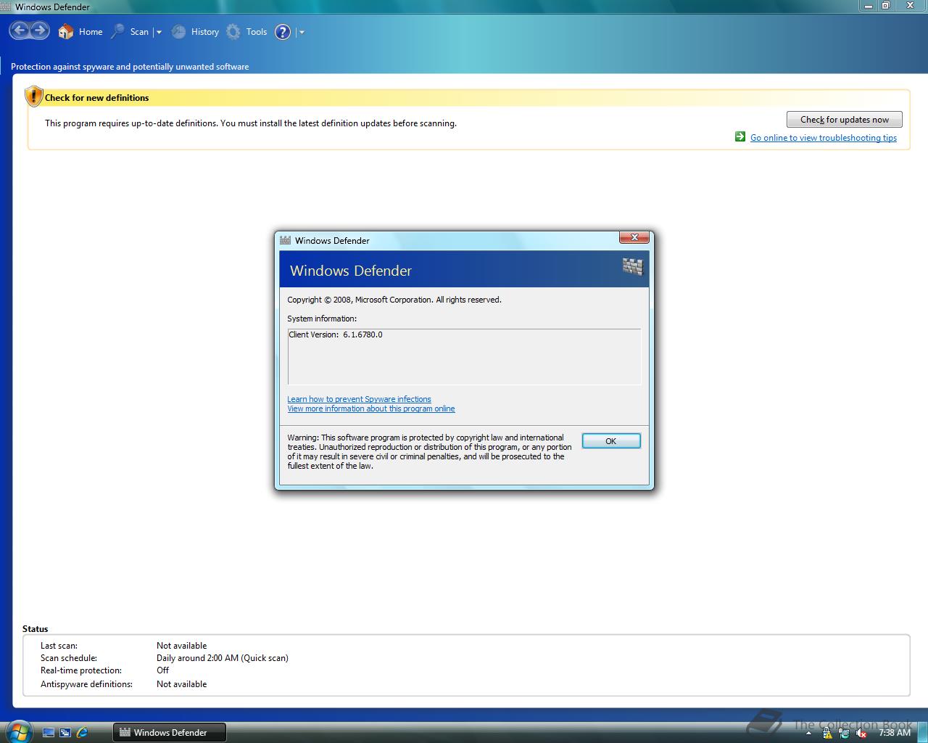The width and height of the screenshot is (928, 743).
Task: Click the Last scan 'Not available' value
Action: click(181, 646)
